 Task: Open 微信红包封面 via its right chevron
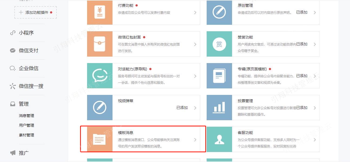click(x=195, y=44)
